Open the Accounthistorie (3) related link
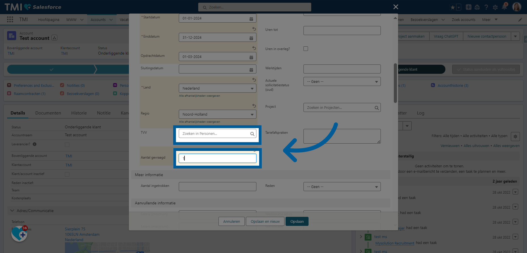 pos(453,85)
